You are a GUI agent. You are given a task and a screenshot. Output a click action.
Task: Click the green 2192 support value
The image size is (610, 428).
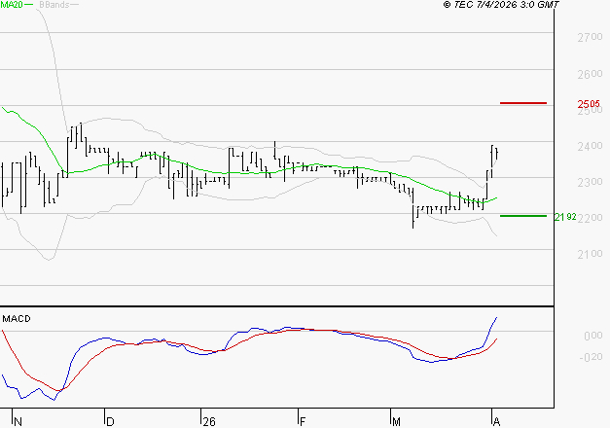tap(565, 217)
